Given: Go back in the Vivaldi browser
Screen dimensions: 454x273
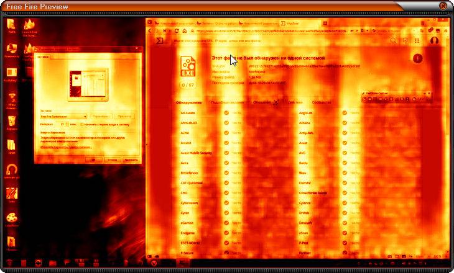Looking at the screenshot, I should click(x=150, y=31).
